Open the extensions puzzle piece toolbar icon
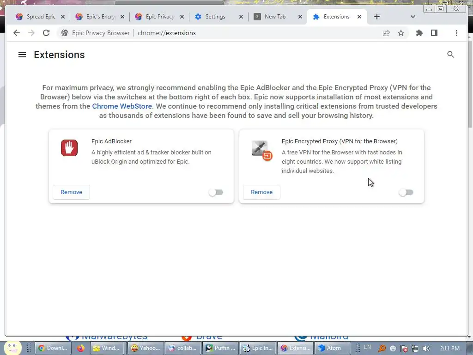This screenshot has height=355, width=473. coord(419,33)
